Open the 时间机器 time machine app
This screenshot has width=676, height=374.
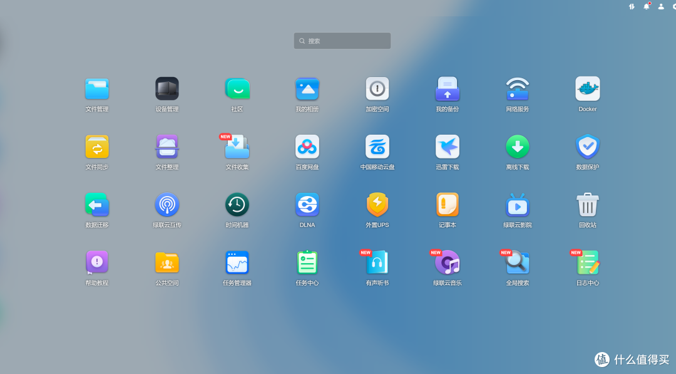click(x=237, y=205)
